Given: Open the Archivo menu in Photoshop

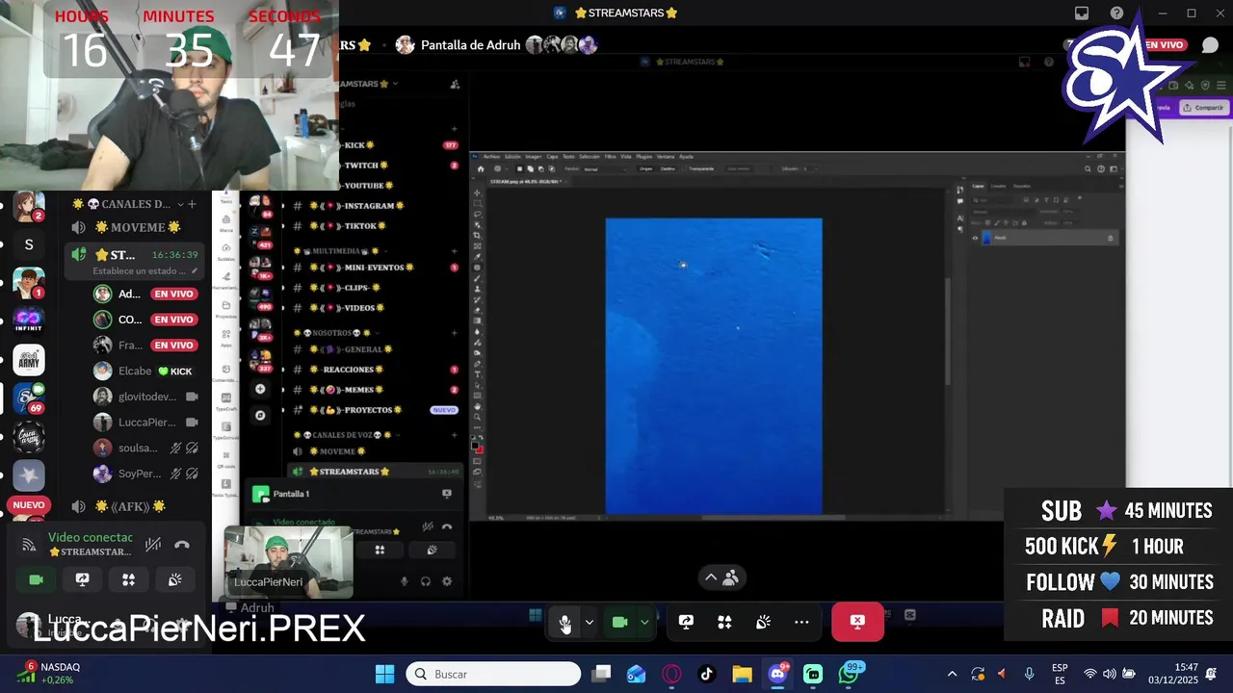Looking at the screenshot, I should (x=492, y=156).
